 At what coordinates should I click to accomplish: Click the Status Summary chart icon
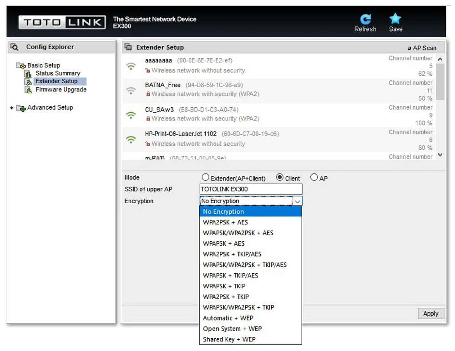coord(28,73)
